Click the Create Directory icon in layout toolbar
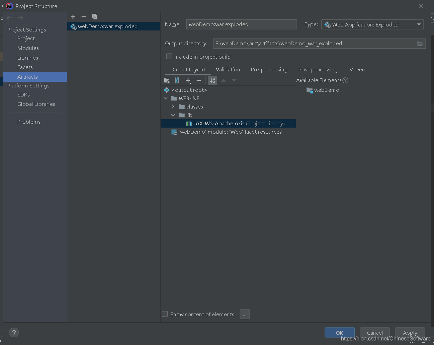Image resolution: width=434 pixels, height=345 pixels. coord(166,80)
